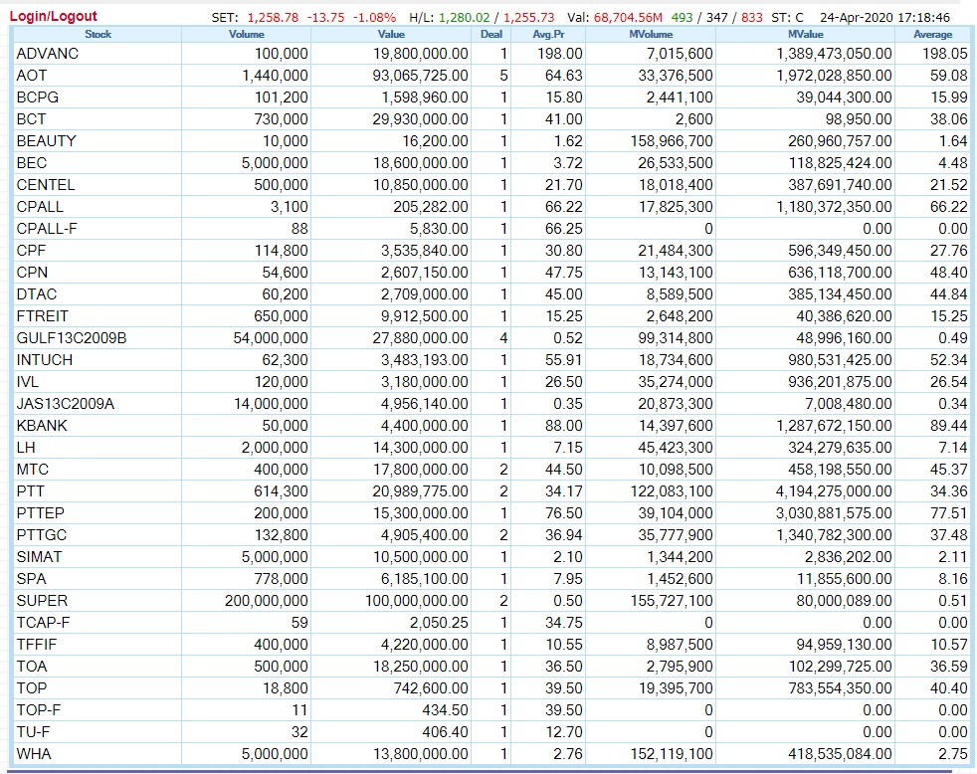Screen dimensions: 977x774
Task: Select the DTAC stock name
Action: tap(37, 294)
